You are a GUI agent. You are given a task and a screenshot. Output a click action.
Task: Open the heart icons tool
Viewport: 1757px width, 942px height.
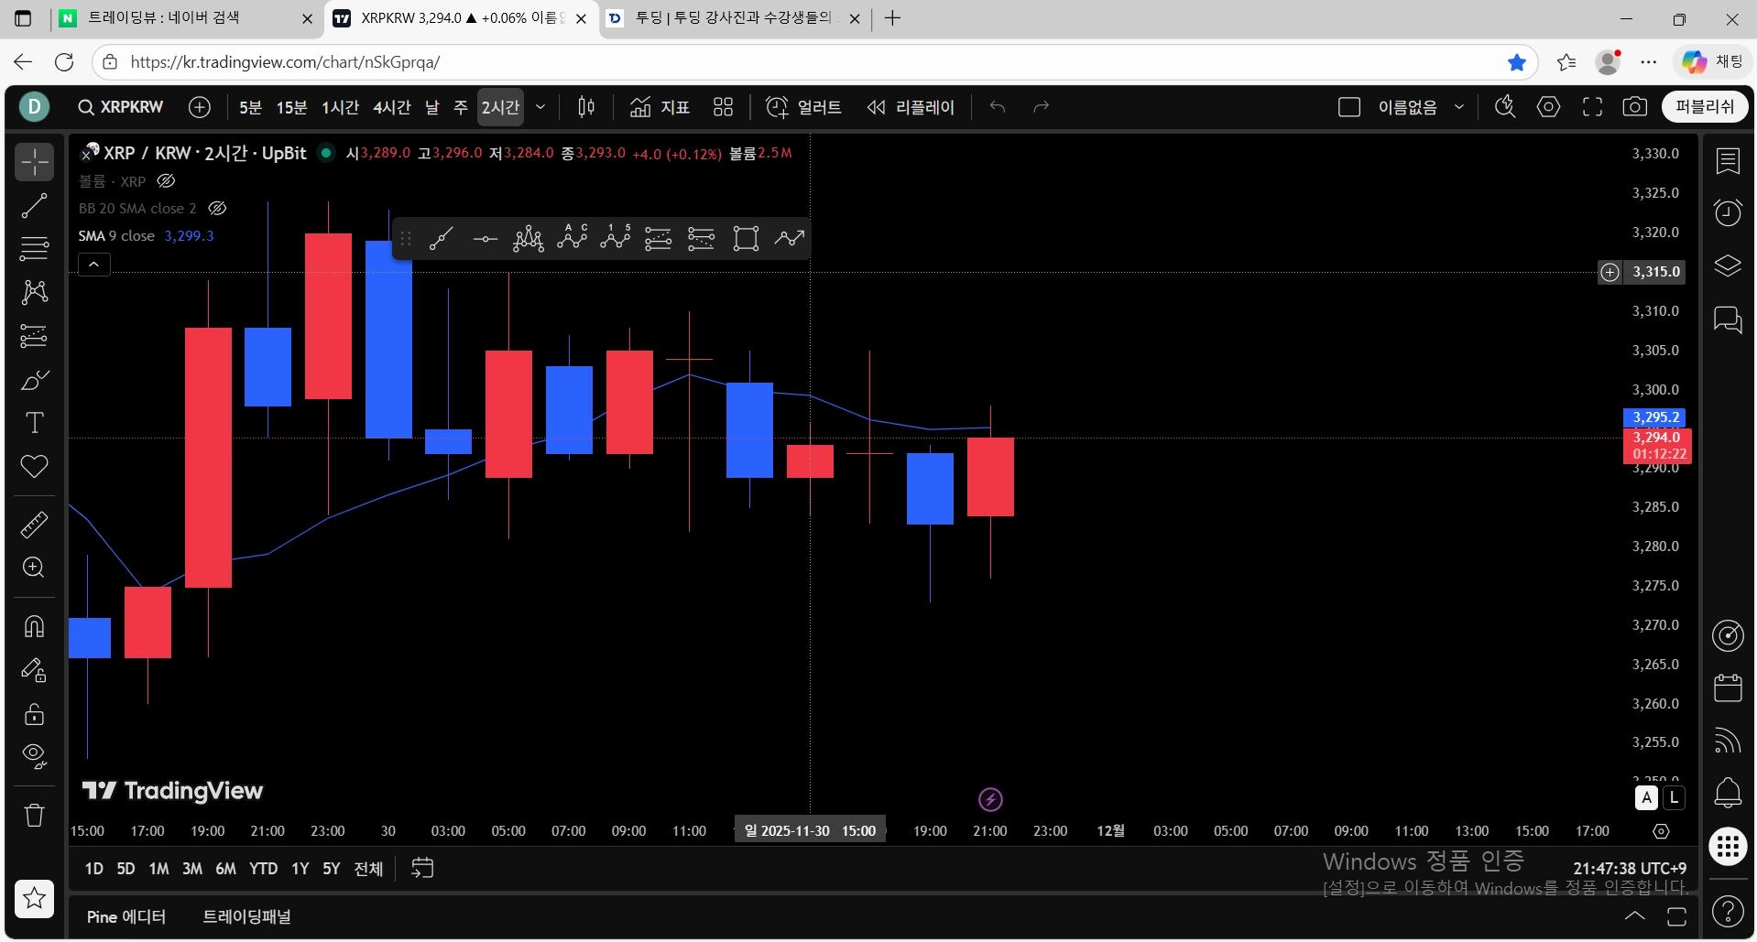[x=35, y=466]
